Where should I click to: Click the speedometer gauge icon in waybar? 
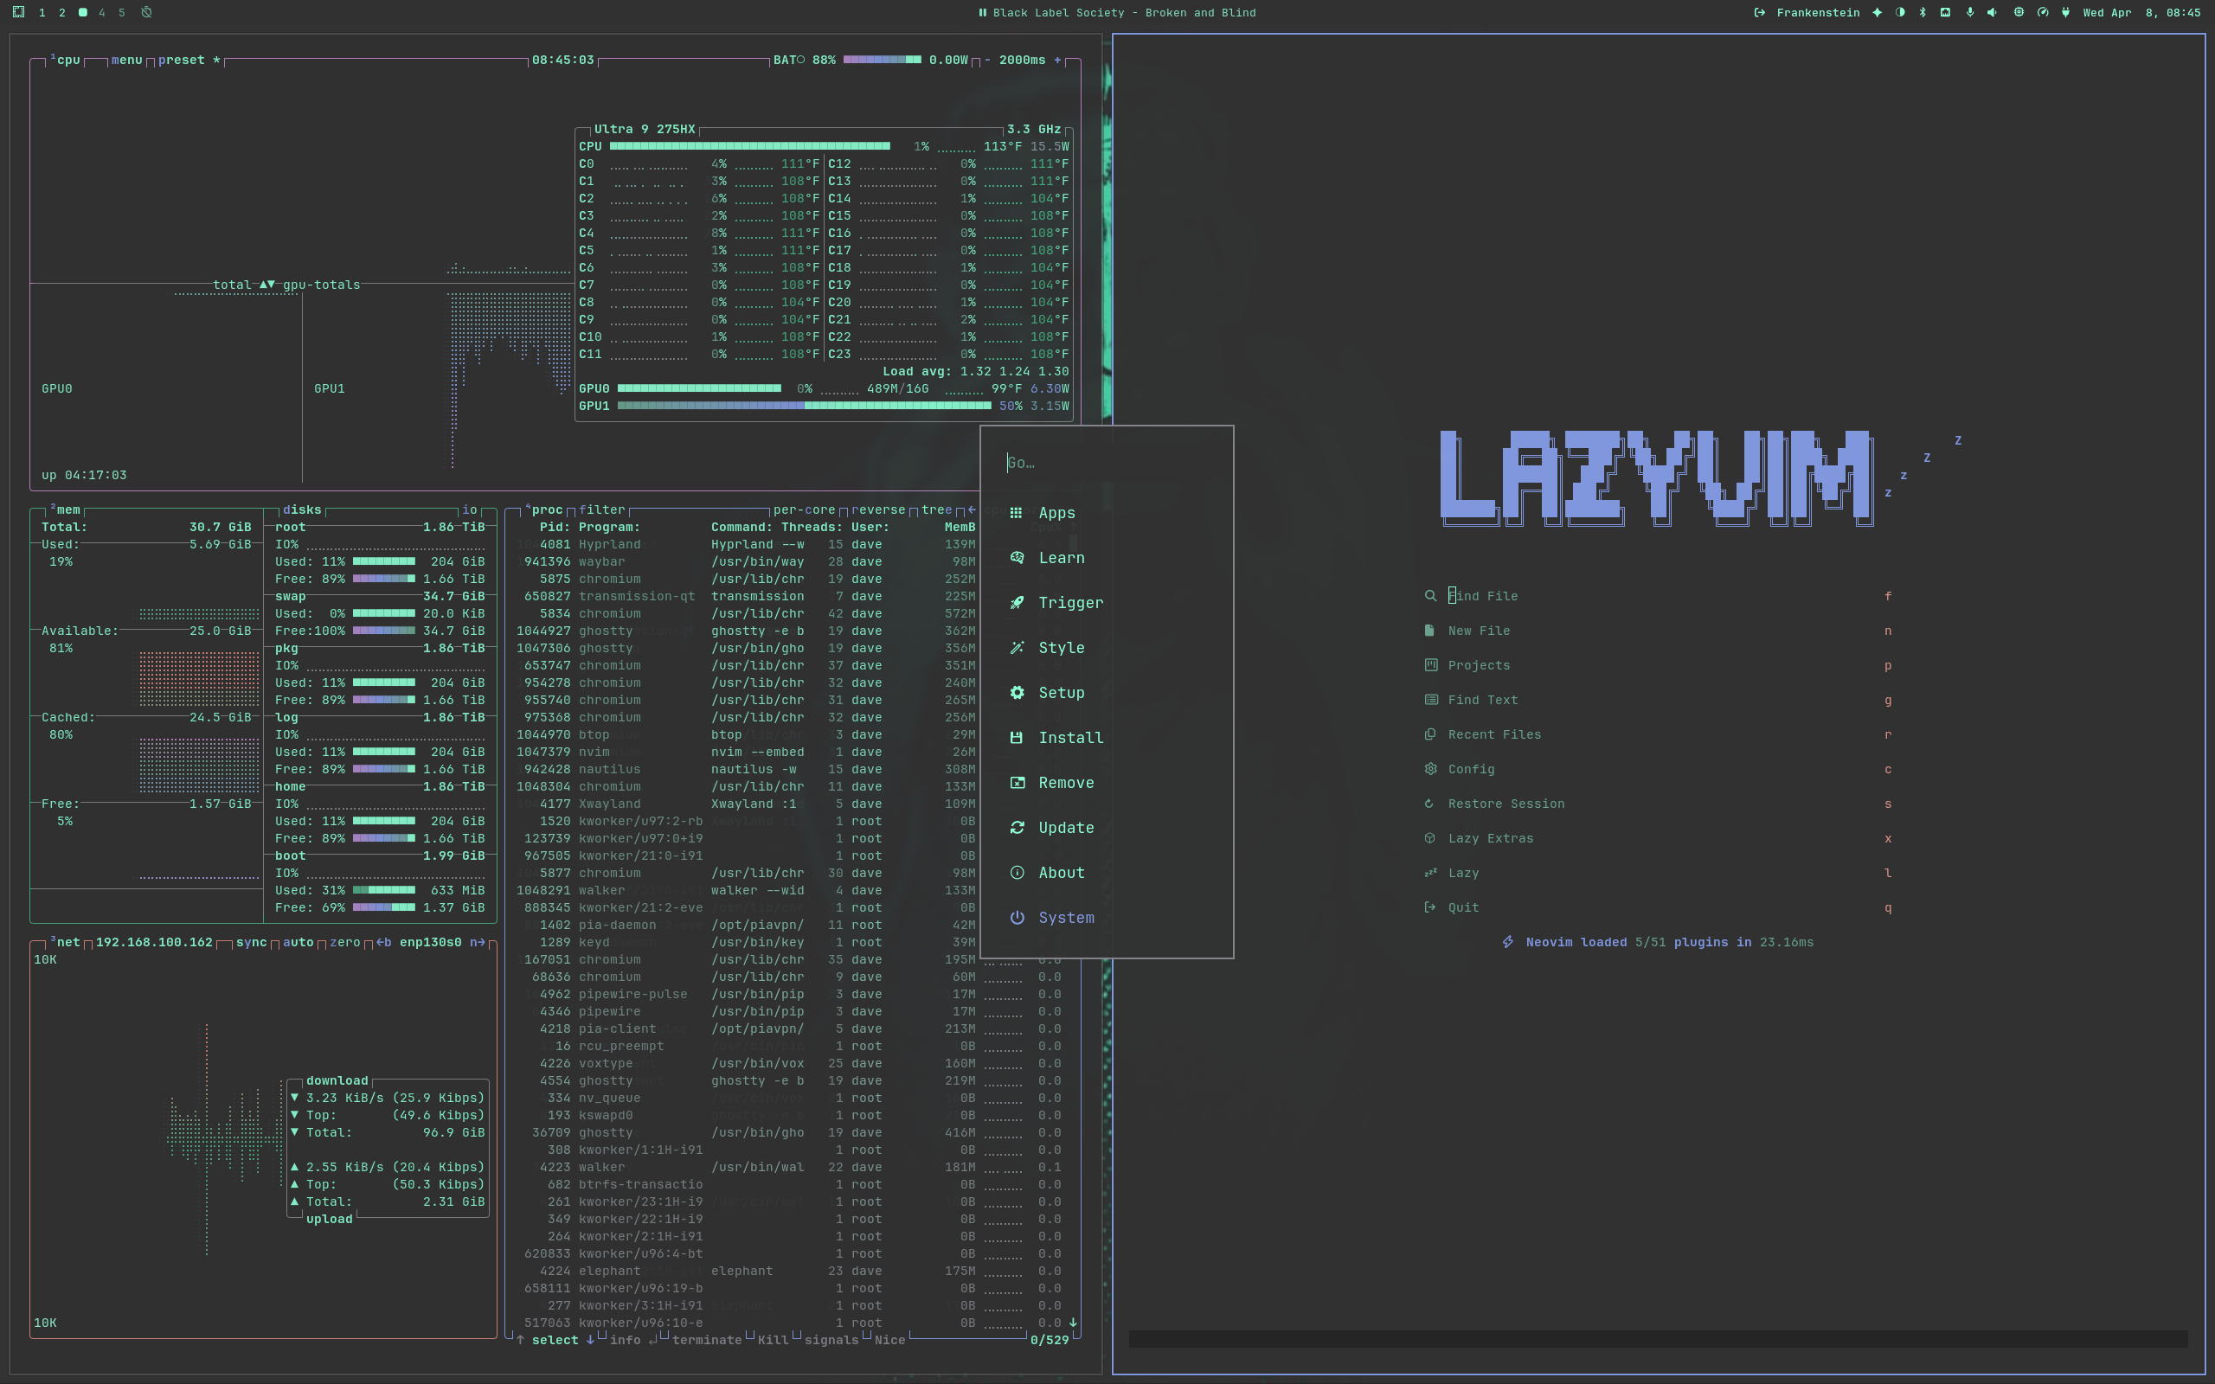[2042, 13]
